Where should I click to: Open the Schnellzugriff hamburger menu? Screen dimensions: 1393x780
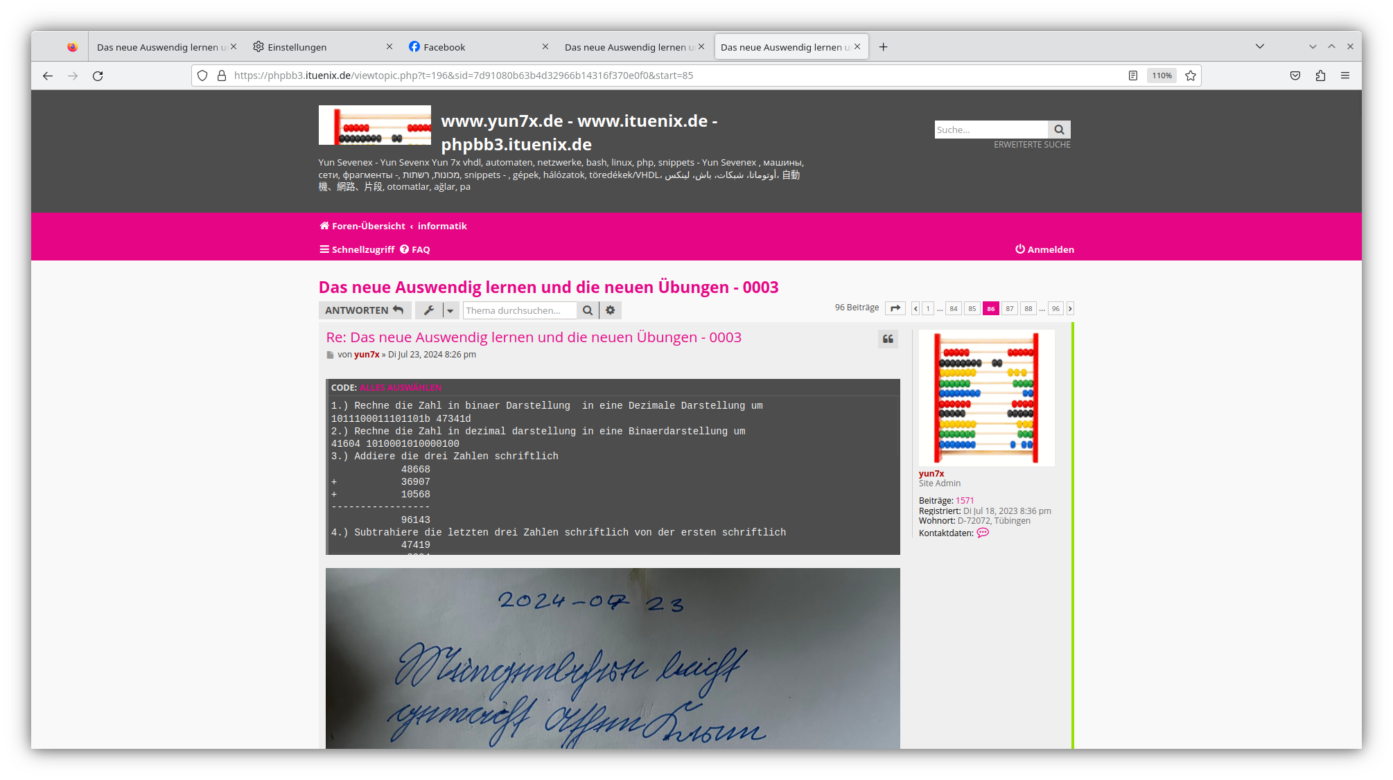tap(324, 249)
